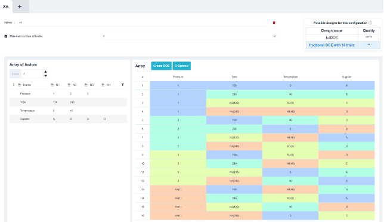Click the Create DOE button
Image resolution: width=384 pixels, height=222 pixels.
tap(161, 66)
